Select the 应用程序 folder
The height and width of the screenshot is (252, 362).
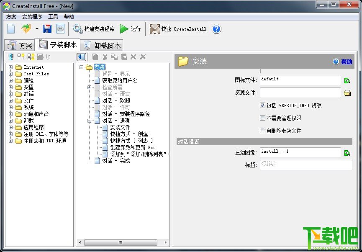point(34,128)
